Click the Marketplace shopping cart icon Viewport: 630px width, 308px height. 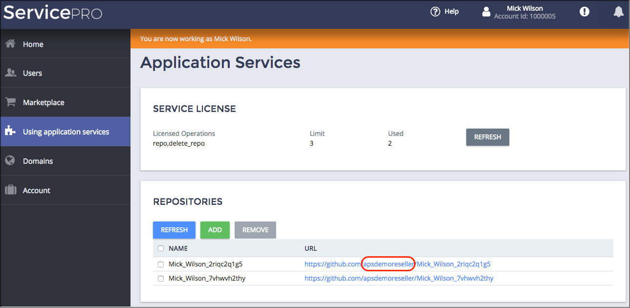click(x=10, y=102)
